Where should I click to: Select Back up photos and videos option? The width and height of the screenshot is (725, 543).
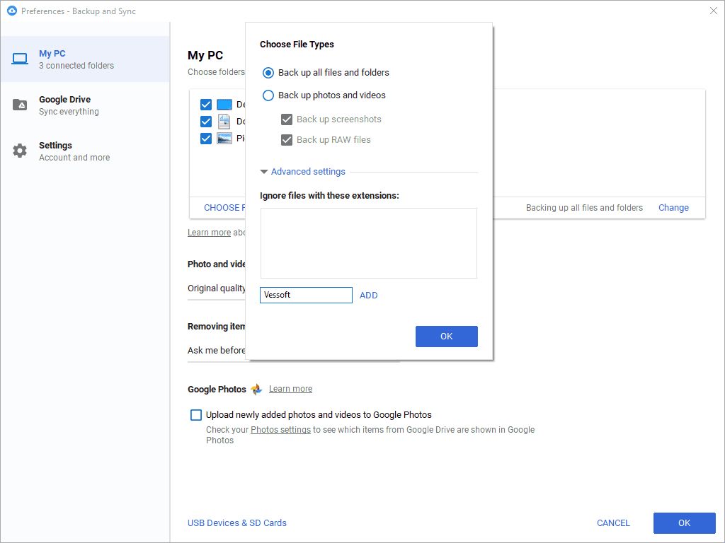(268, 95)
